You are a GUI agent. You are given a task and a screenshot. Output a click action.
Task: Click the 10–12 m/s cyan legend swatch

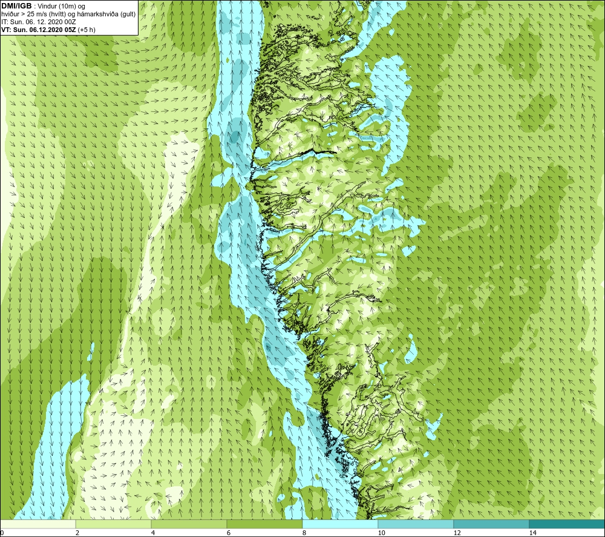[416, 524]
